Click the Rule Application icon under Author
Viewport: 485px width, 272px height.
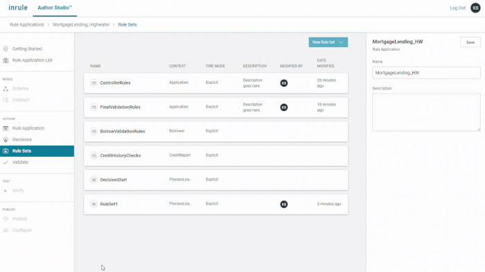click(x=6, y=128)
